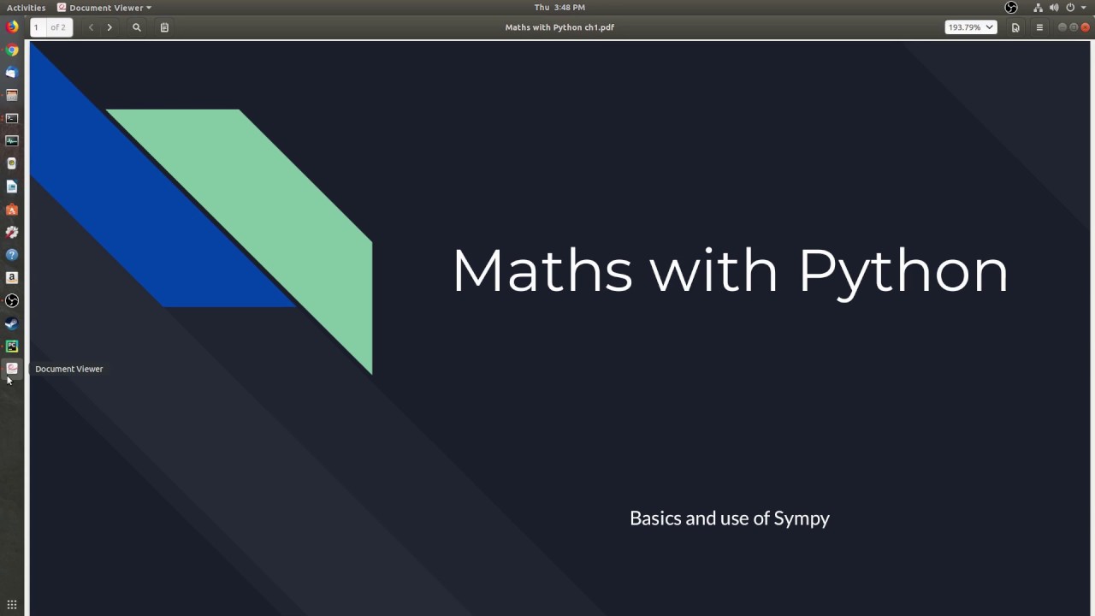Open the Activities overview
Viewport: 1095px width, 616px height.
coord(27,8)
